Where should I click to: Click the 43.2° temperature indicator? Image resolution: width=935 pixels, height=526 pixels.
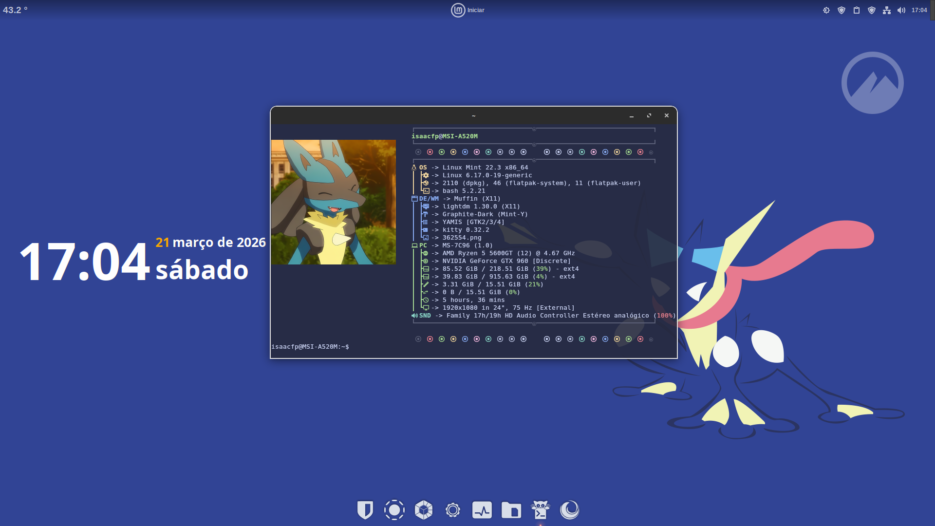click(15, 10)
